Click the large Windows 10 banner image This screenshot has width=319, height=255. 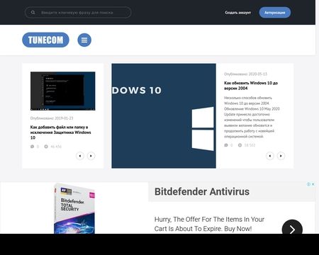(x=164, y=115)
